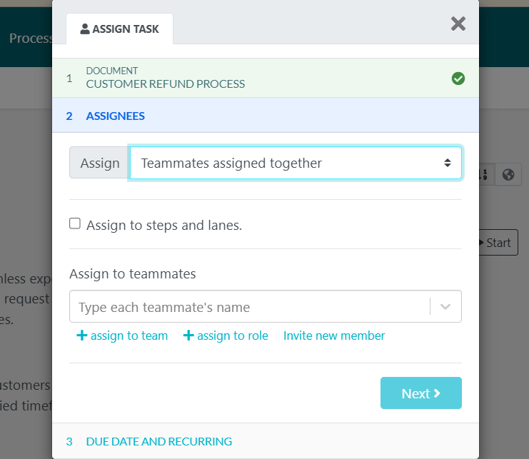Image resolution: width=529 pixels, height=459 pixels.
Task: Click the Next button
Action: [x=420, y=393]
